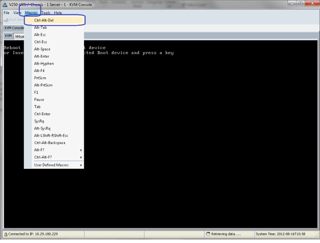Send the Tab key macro
Viewport: 320px width, 243px height.
point(54,107)
